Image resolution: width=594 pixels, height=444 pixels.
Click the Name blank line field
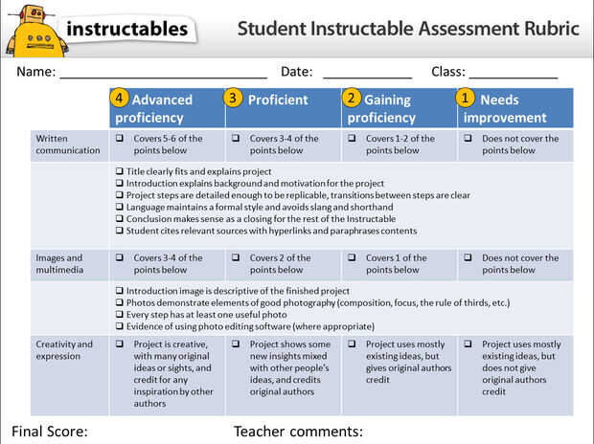[x=163, y=73]
